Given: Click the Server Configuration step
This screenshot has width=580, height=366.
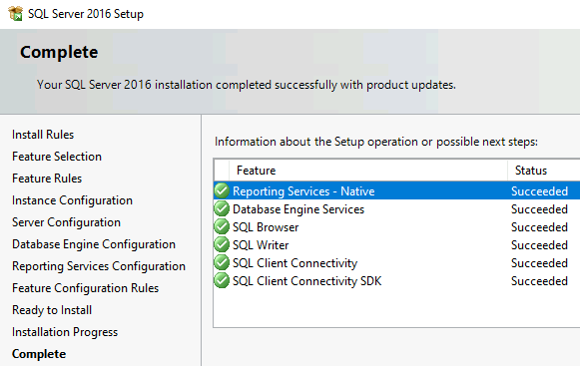Looking at the screenshot, I should click(x=66, y=222).
